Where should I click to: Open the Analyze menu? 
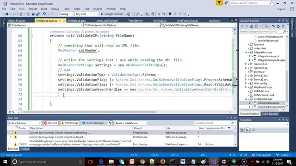(98, 9)
